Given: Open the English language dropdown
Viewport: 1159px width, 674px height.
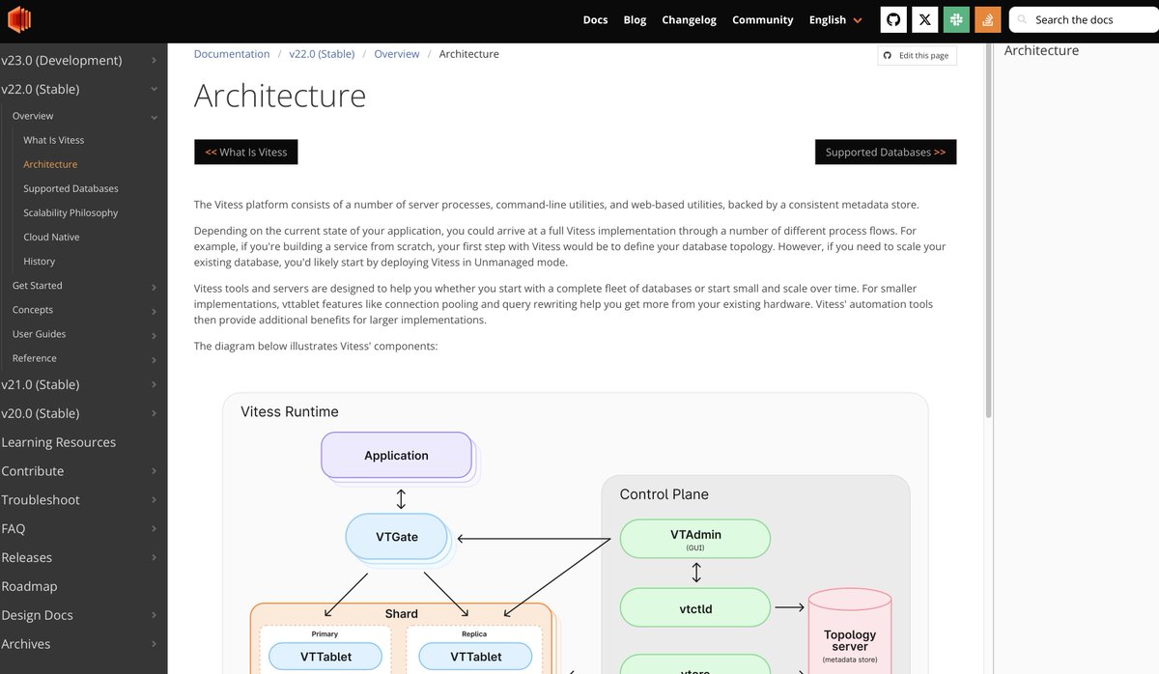Looking at the screenshot, I should point(835,19).
